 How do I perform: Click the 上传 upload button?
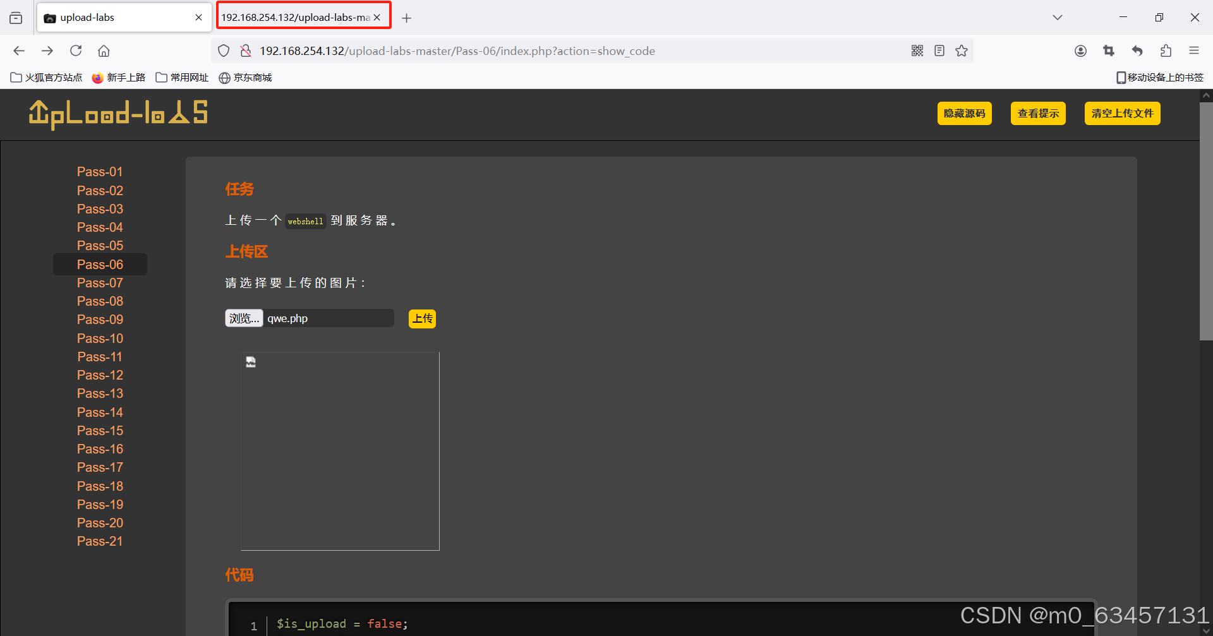(x=422, y=318)
